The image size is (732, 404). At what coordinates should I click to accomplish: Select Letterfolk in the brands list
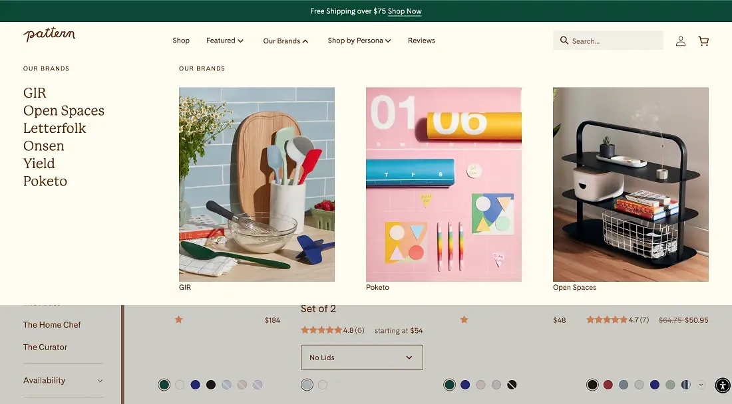point(55,128)
